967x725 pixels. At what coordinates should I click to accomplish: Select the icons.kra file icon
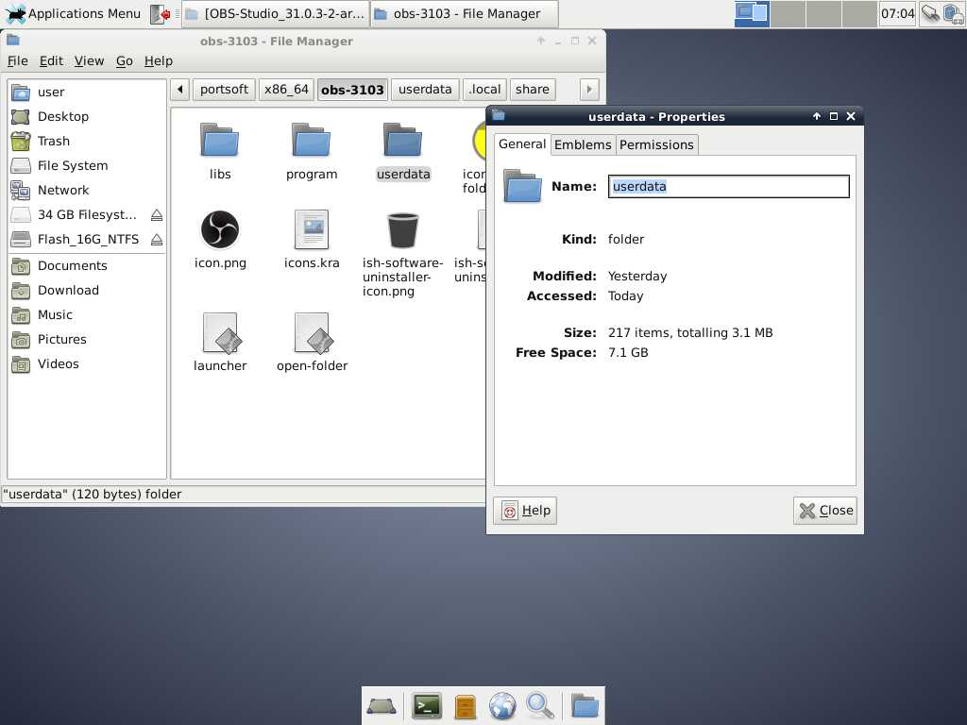(x=312, y=229)
